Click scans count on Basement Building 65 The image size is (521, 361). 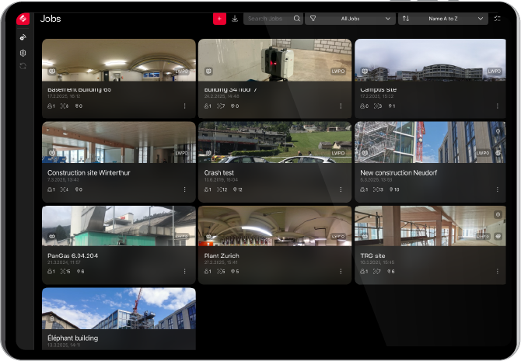(x=64, y=106)
